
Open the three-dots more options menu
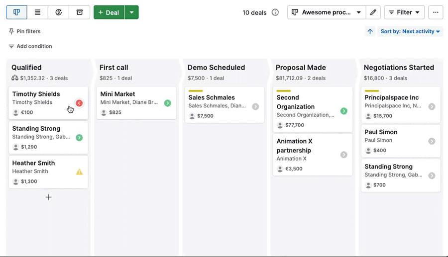pyautogui.click(x=436, y=12)
